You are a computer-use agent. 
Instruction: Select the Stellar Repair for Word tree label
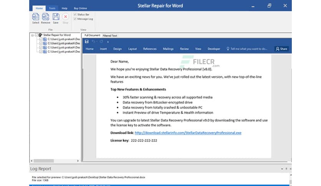[57, 35]
